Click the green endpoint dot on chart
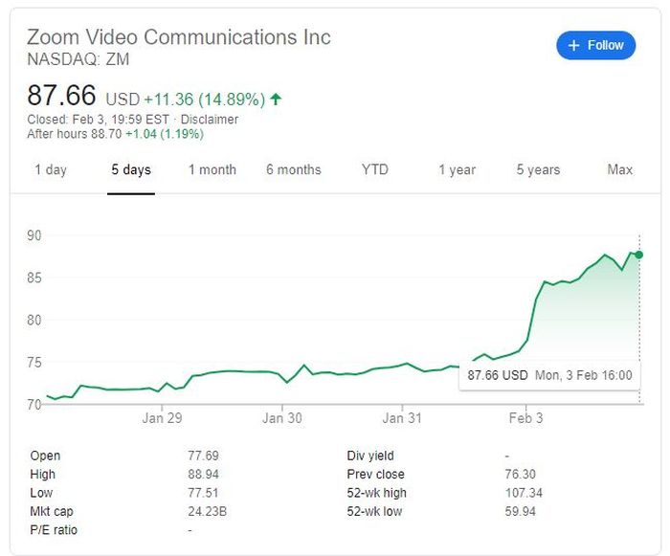The image size is (670, 556). (638, 255)
